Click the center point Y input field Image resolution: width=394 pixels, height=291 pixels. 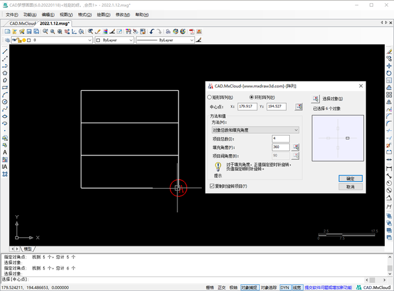[x=276, y=107]
